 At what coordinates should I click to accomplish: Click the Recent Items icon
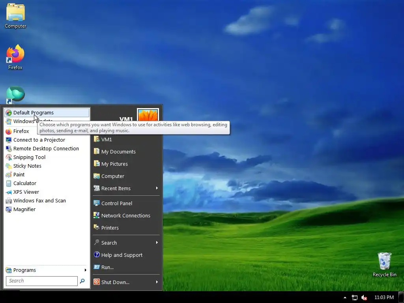(x=97, y=188)
